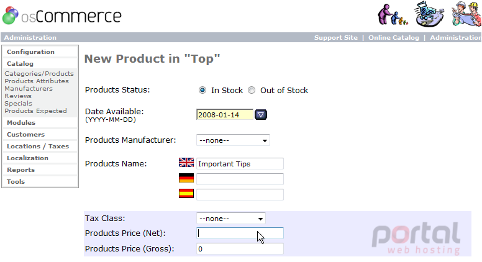Click the osCommerce logo
This screenshot has height=262, width=482.
[x=61, y=16]
